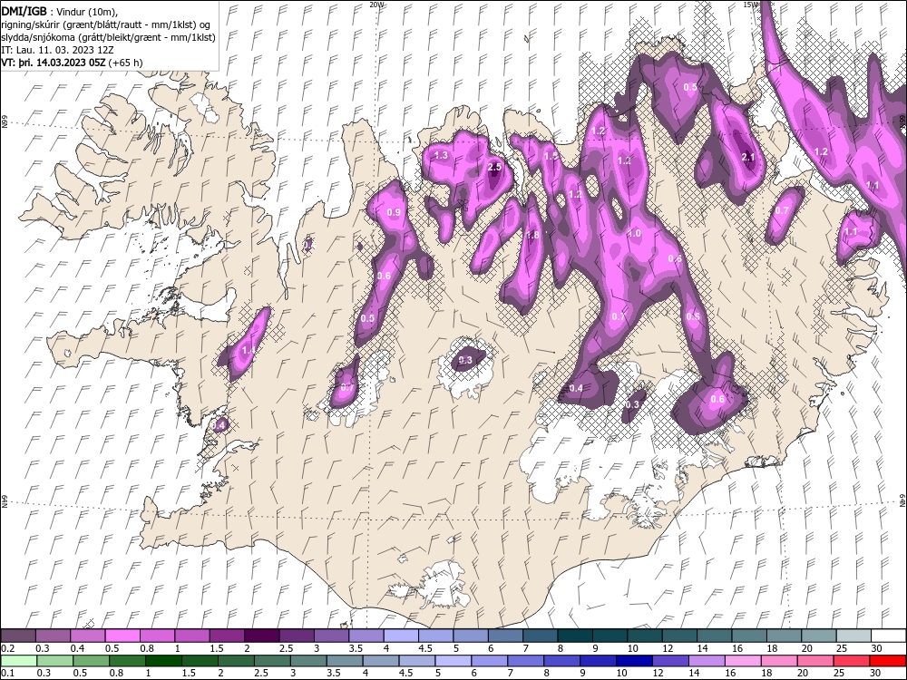
Task: Select the dark teal snow swatch at 8
Action: click(x=575, y=636)
